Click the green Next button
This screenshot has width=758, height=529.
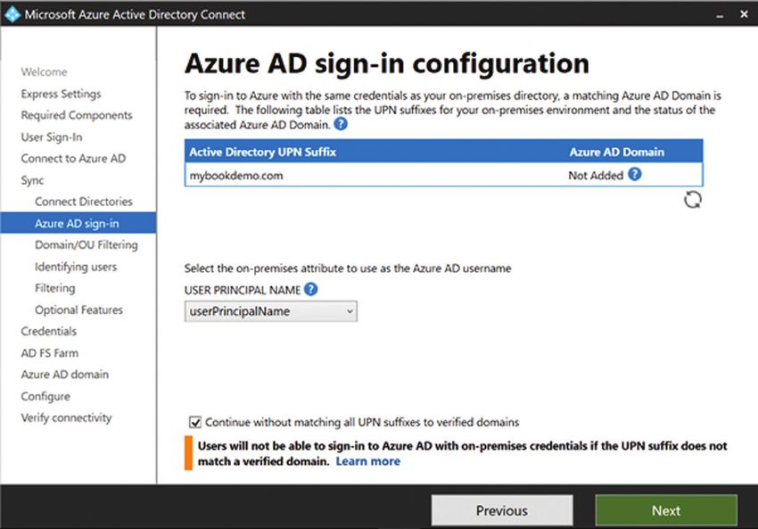click(666, 510)
